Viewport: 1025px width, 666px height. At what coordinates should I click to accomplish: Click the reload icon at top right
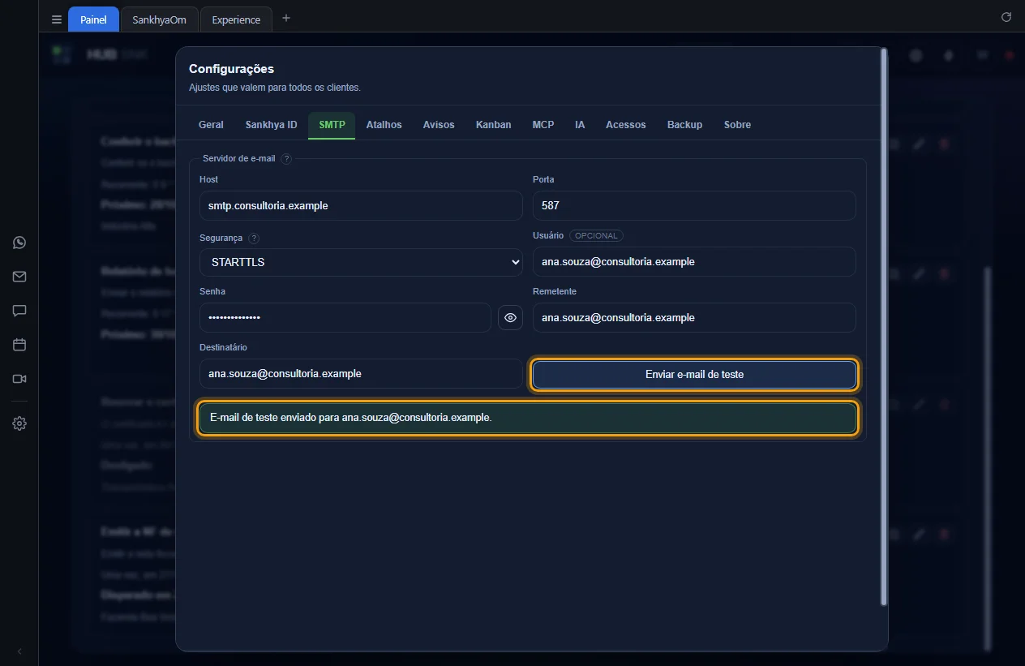click(1006, 17)
